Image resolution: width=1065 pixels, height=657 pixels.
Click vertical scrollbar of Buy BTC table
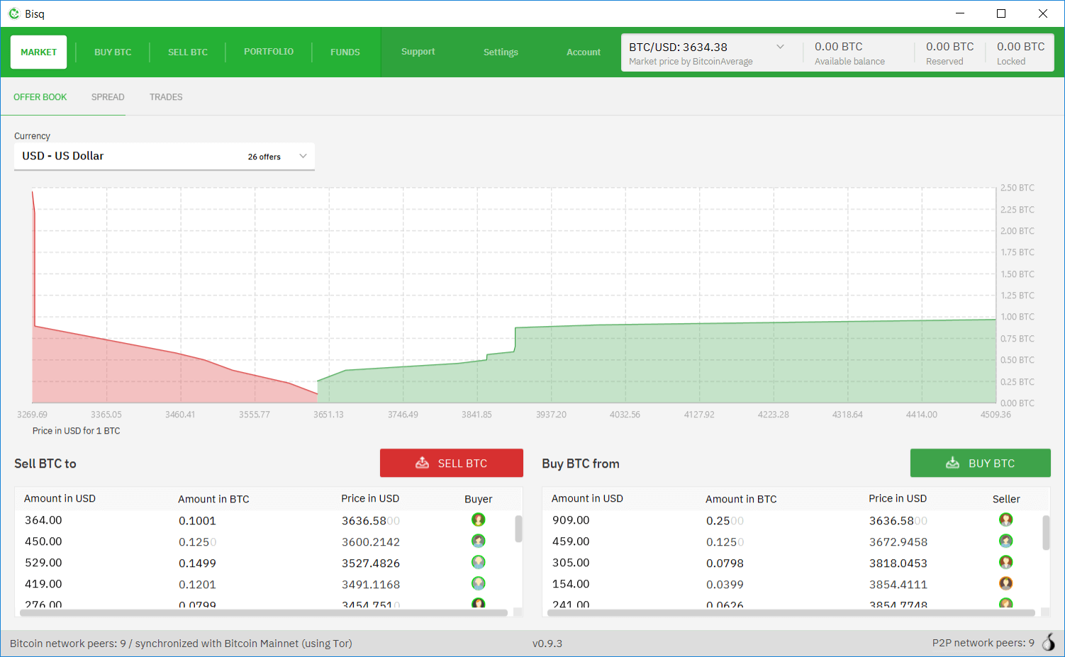pos(1046,532)
